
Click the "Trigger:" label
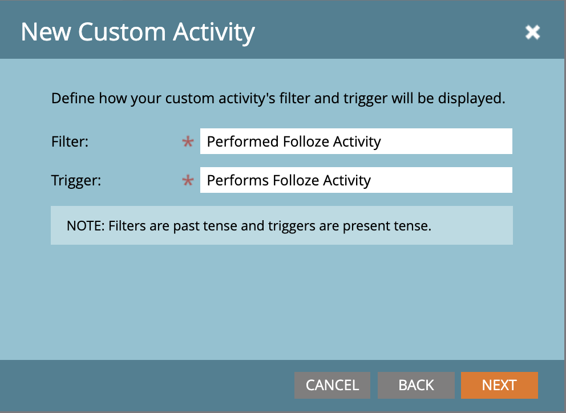tap(76, 181)
